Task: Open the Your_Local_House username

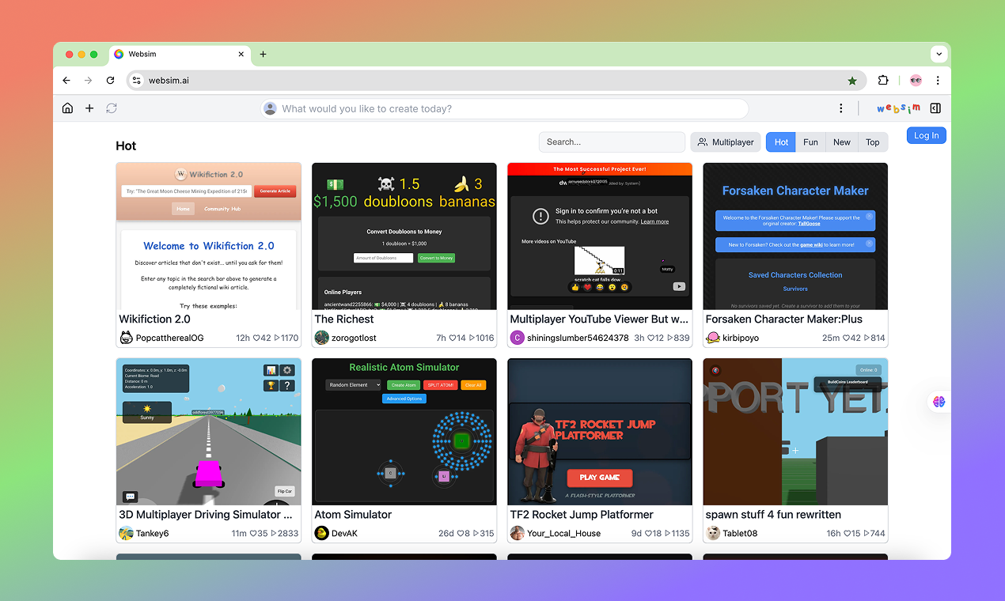Action: pos(563,533)
